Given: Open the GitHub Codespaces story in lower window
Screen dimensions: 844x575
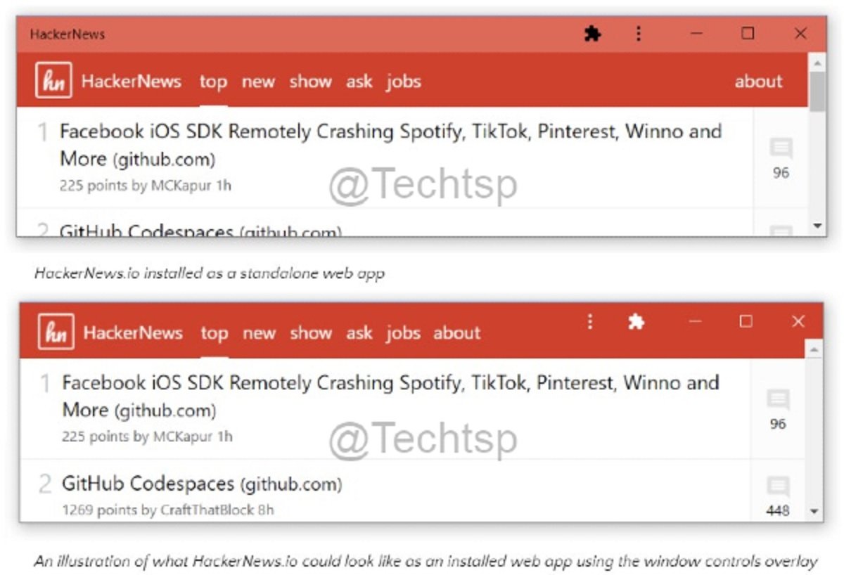Looking at the screenshot, I should 148,484.
